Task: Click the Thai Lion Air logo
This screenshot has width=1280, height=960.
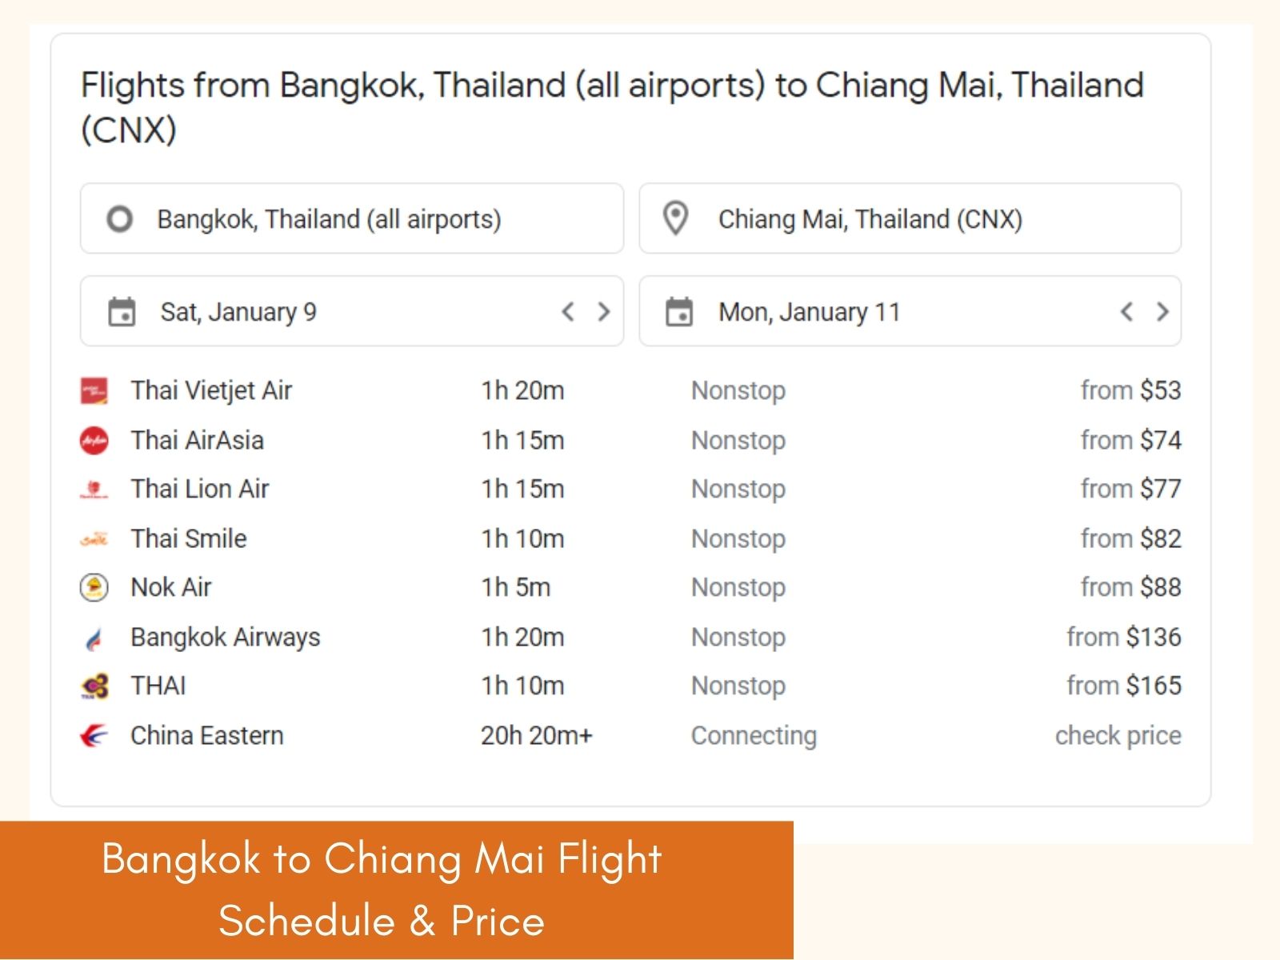Action: point(95,488)
